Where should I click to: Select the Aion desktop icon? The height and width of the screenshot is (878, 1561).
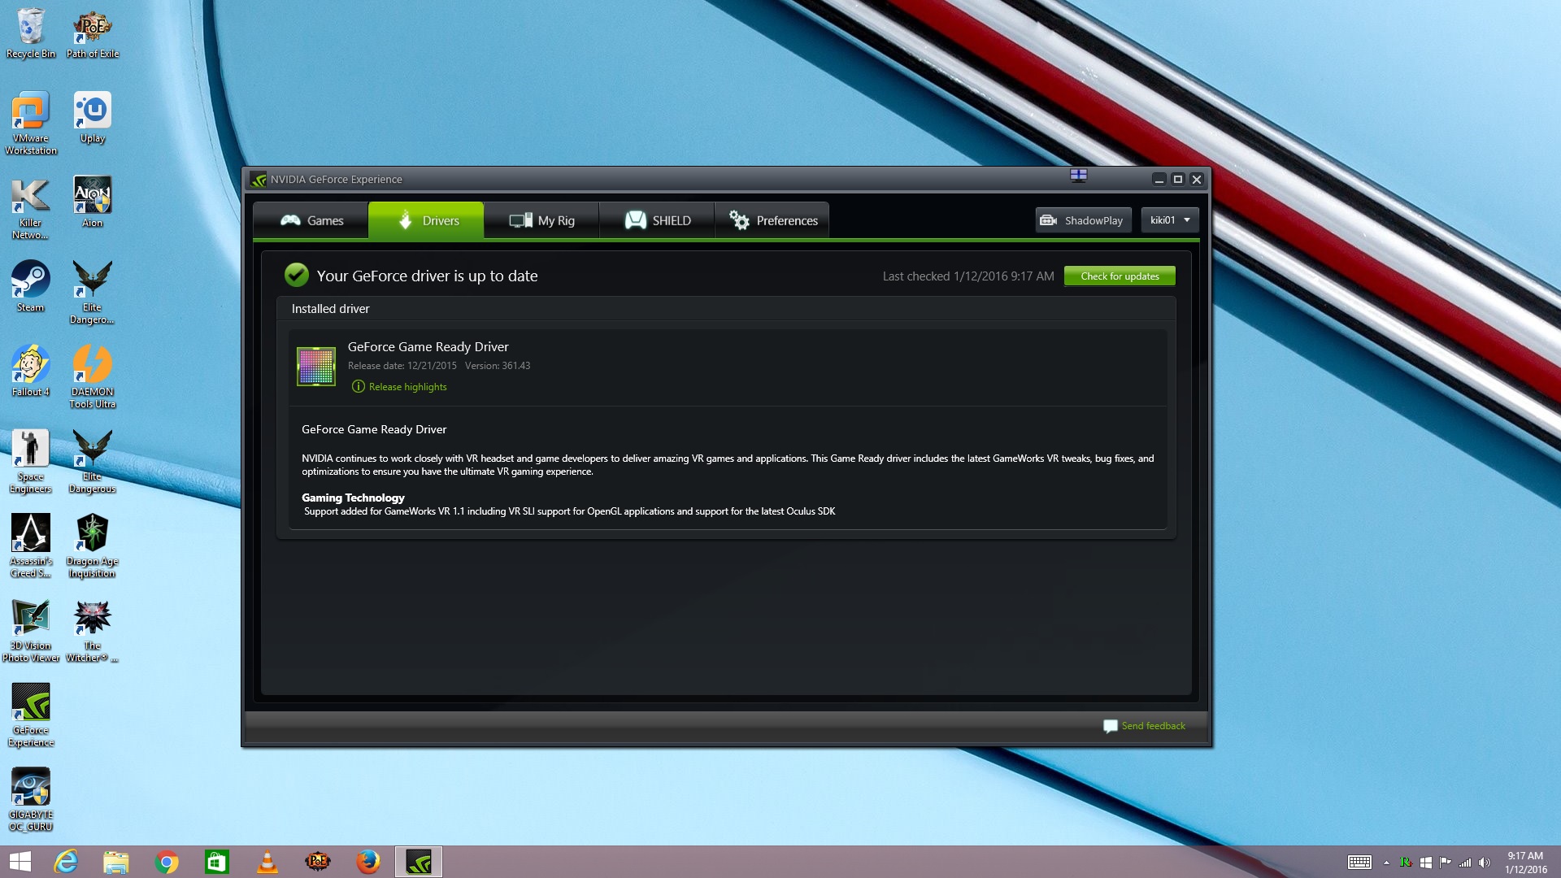click(x=93, y=202)
